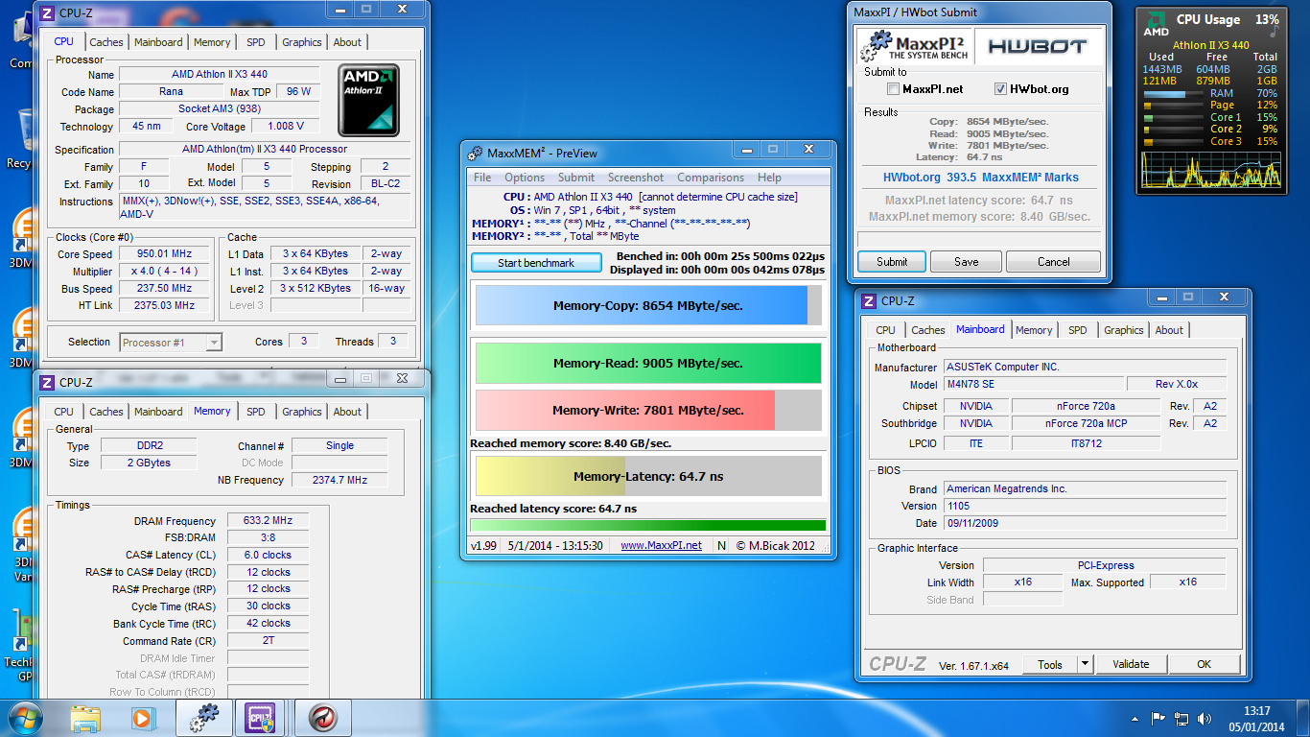Click the MaxxPI² System Bench logo
This screenshot has height=737, width=1310.
[x=914, y=46]
